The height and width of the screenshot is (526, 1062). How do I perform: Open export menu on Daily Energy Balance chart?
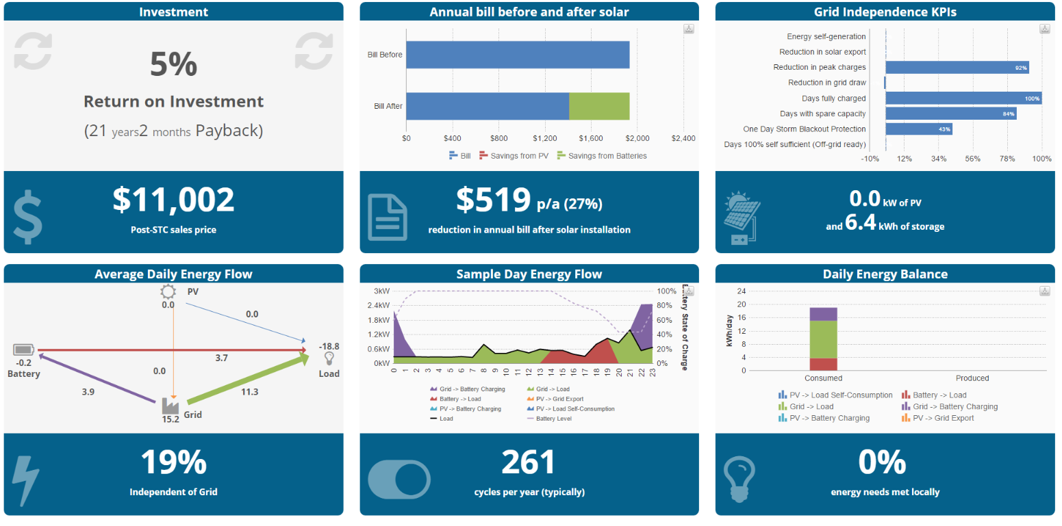click(1044, 291)
